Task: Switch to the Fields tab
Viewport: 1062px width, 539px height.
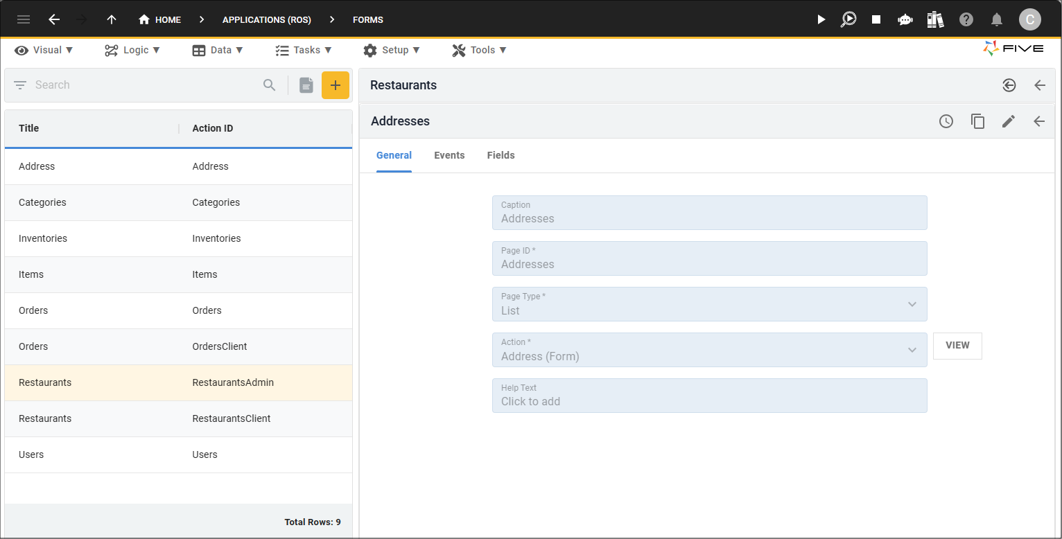Action: click(500, 155)
